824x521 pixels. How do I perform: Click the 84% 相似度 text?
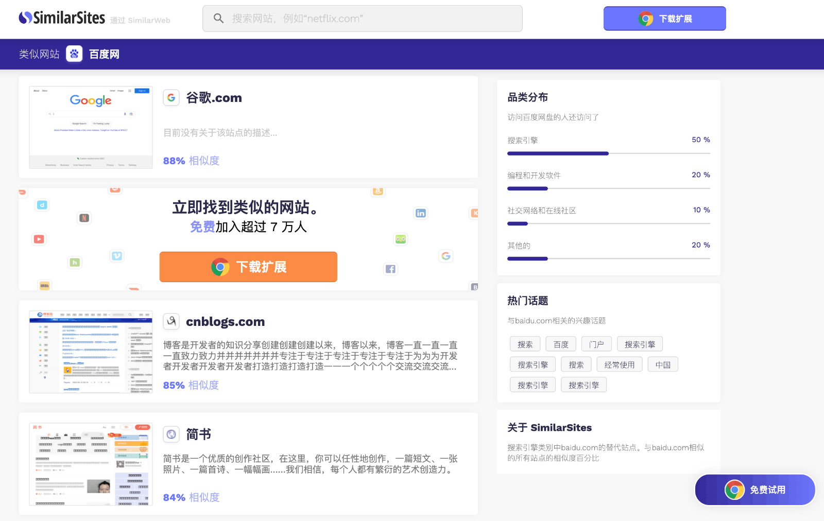coord(191,497)
